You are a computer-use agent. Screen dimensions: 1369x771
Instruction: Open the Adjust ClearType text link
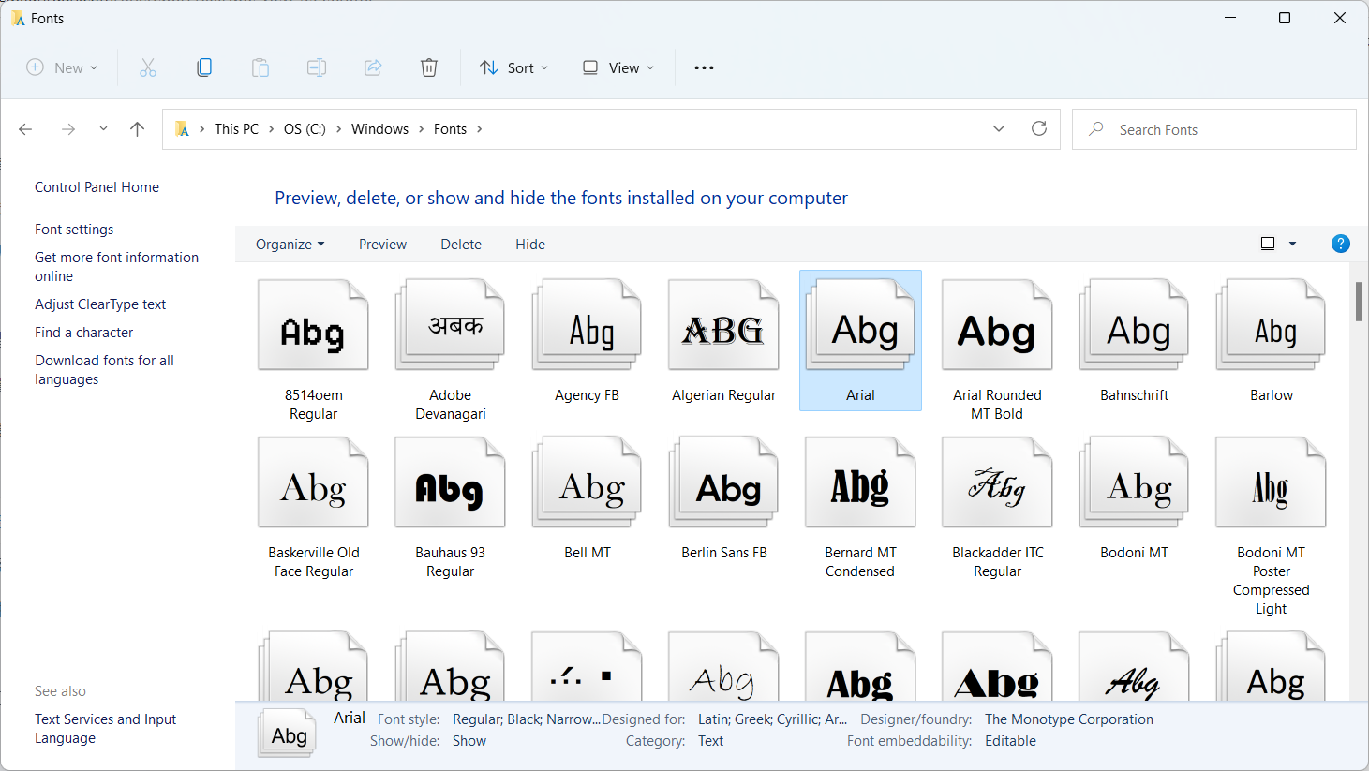[x=99, y=304]
